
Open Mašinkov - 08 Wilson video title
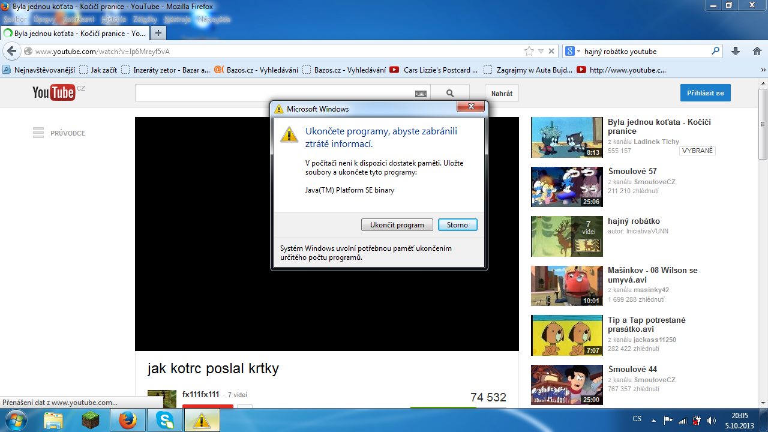653,275
